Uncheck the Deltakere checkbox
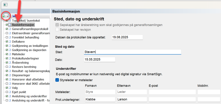Image resolution: width=221 pixels, height=104 pixels. click(7, 41)
